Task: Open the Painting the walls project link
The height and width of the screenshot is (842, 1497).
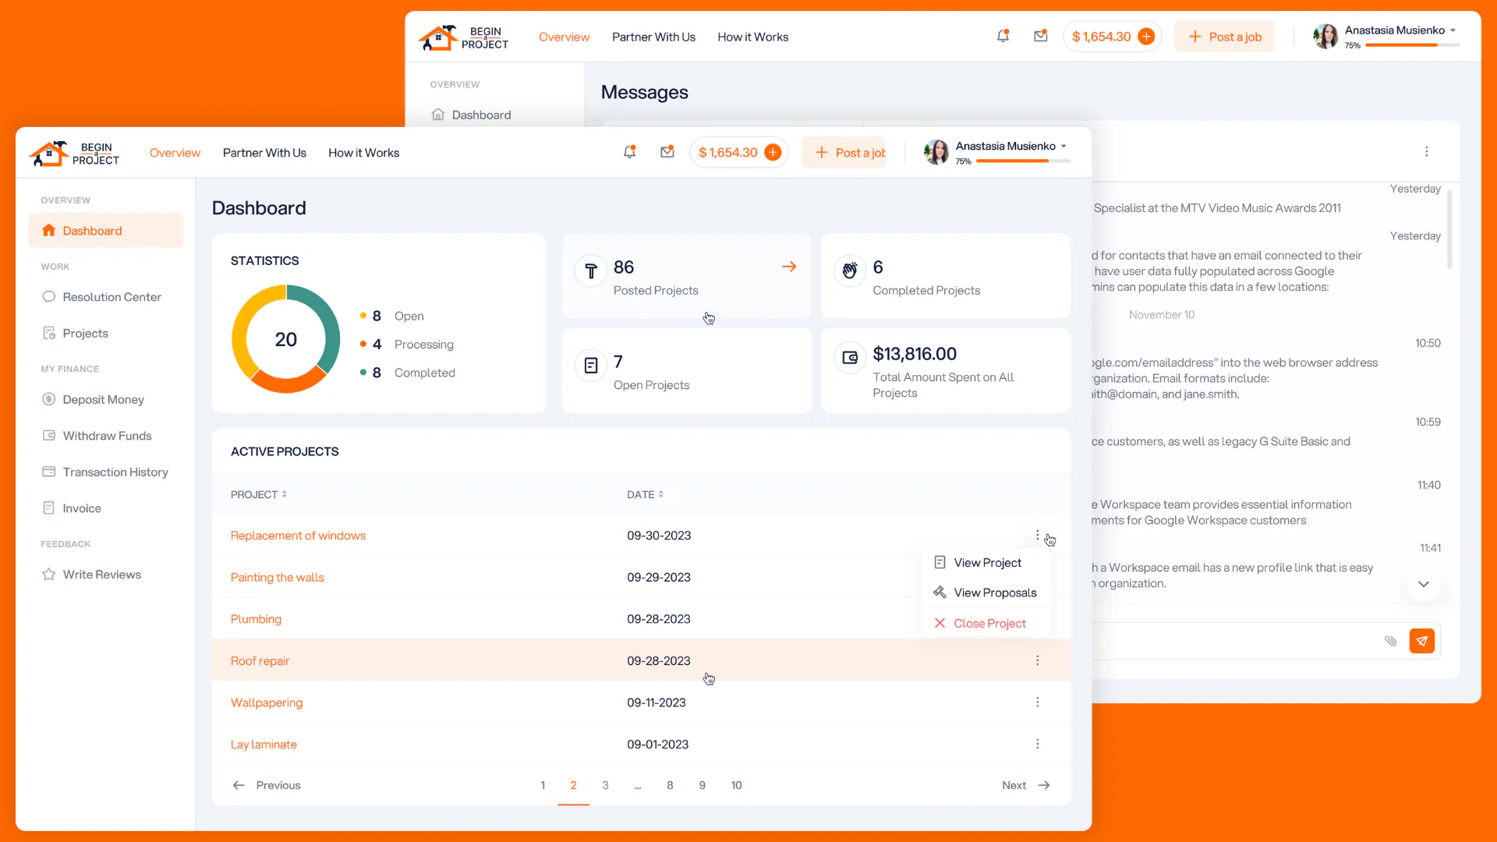Action: [x=277, y=578]
